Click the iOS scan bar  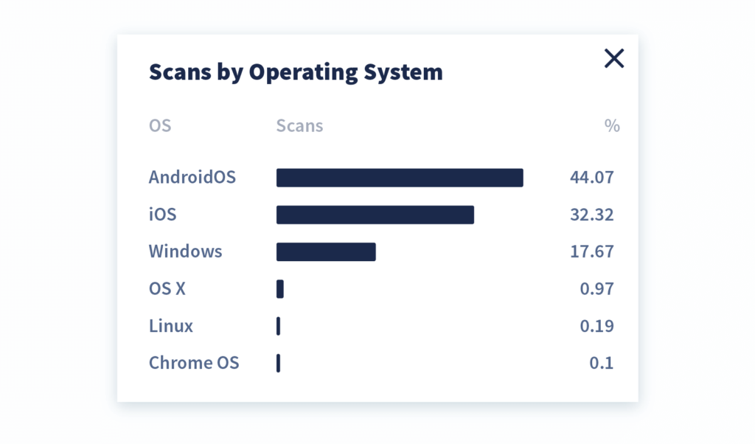(375, 215)
